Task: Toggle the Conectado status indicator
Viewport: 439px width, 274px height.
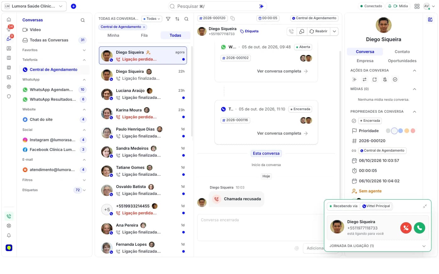Action: (371, 6)
